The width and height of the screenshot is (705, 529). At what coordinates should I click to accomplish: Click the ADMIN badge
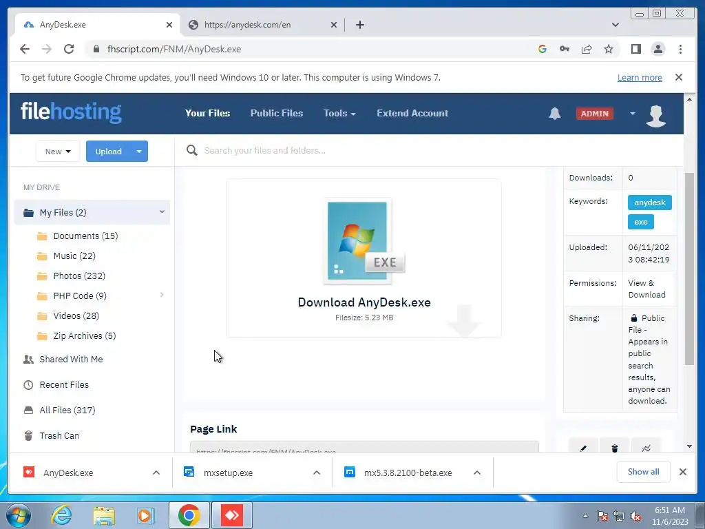[594, 114]
